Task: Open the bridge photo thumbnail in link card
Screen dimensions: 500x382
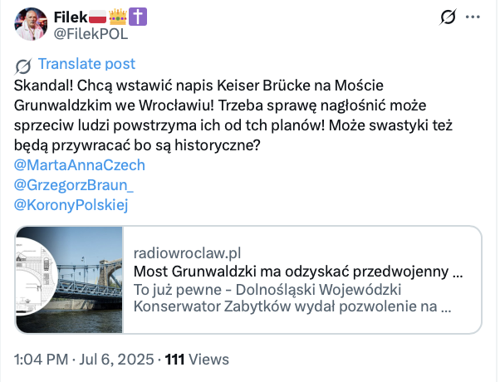Action: pos(69,280)
